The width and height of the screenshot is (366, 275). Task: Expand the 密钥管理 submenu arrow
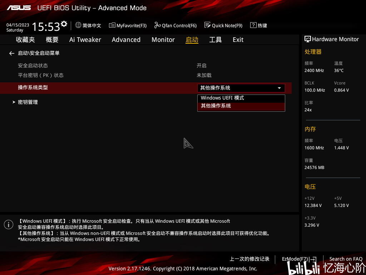pyautogui.click(x=14, y=102)
